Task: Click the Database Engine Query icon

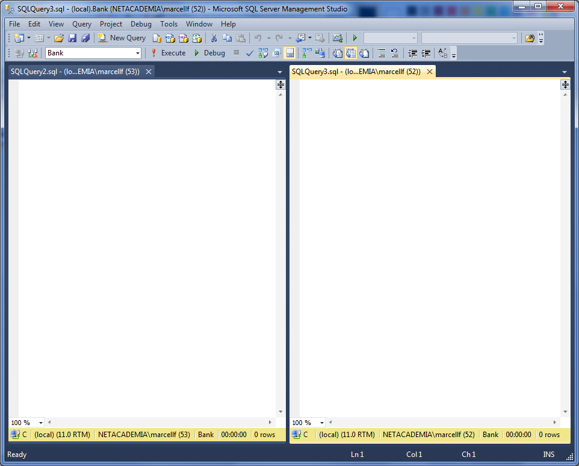Action: (157, 38)
